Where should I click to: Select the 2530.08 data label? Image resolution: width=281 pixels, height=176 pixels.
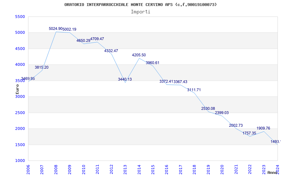tap(208, 108)
